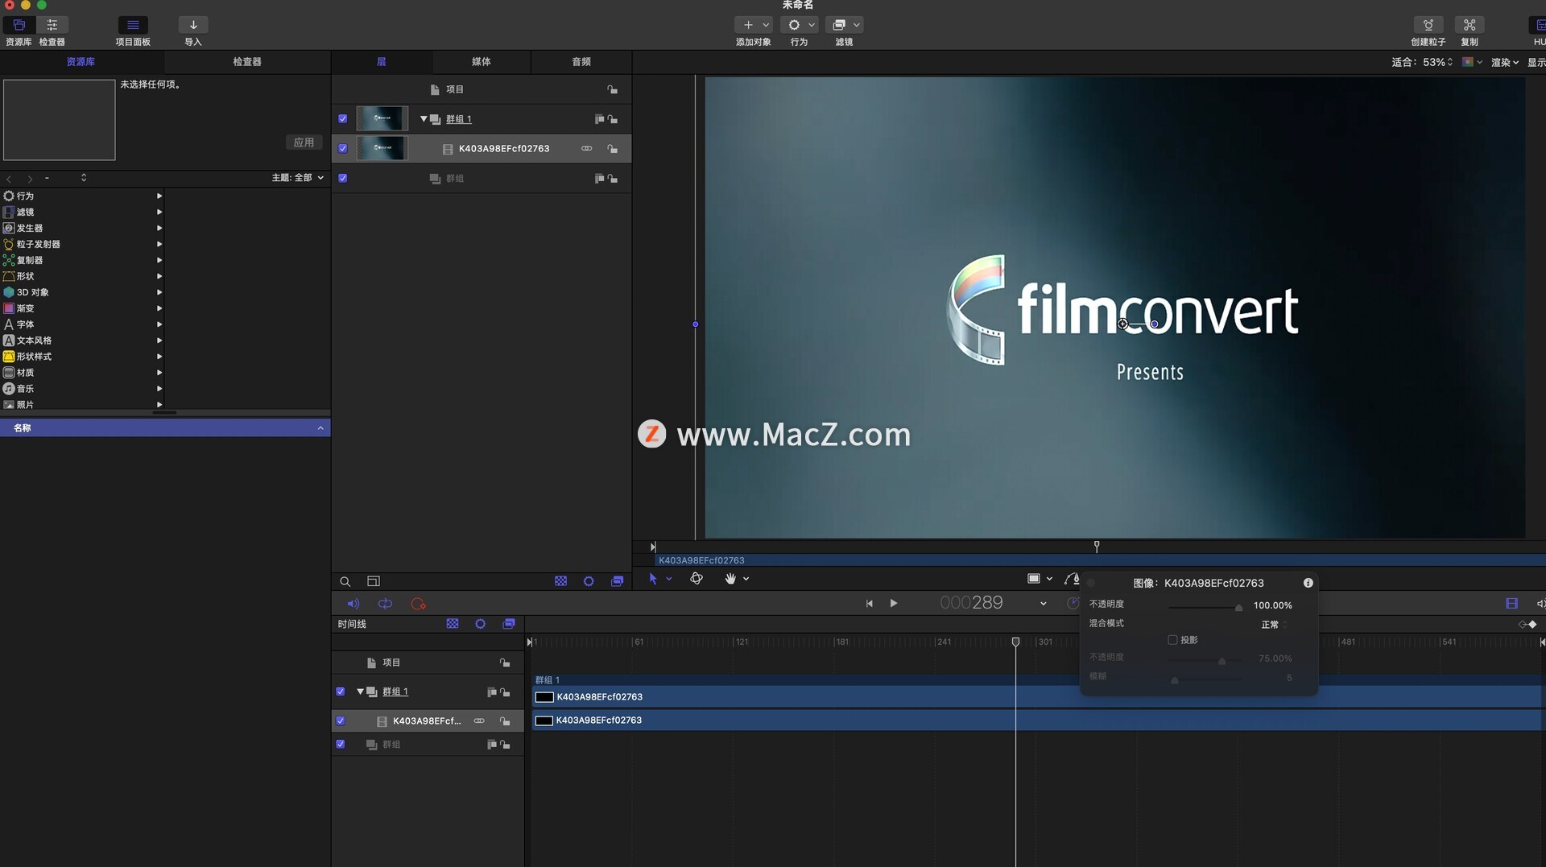Image resolution: width=1546 pixels, height=867 pixels.
Task: Click the search magnifier below layers list
Action: (345, 581)
